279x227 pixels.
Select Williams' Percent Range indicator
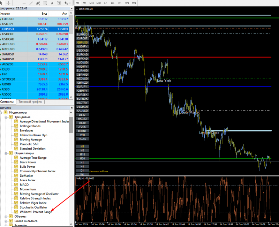[x=36, y=212]
